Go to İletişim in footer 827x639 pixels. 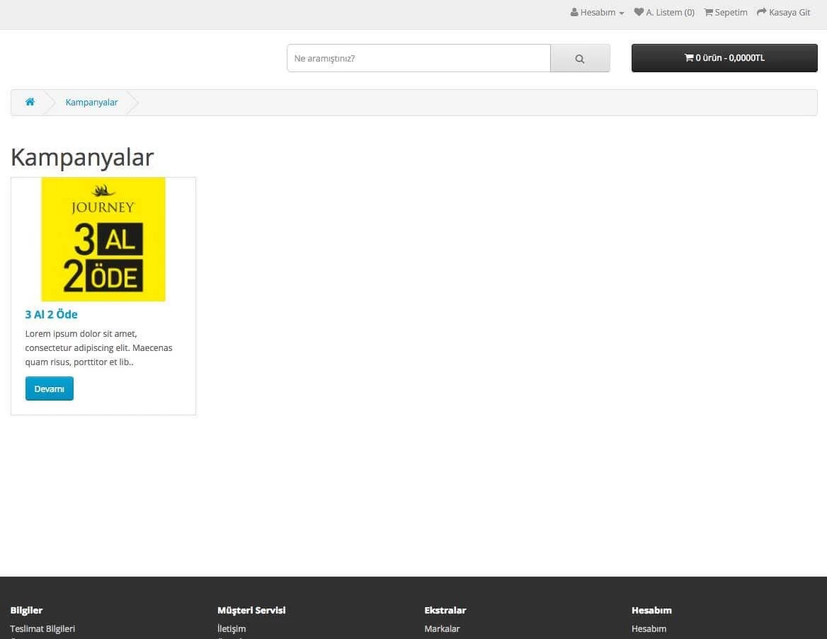232,628
